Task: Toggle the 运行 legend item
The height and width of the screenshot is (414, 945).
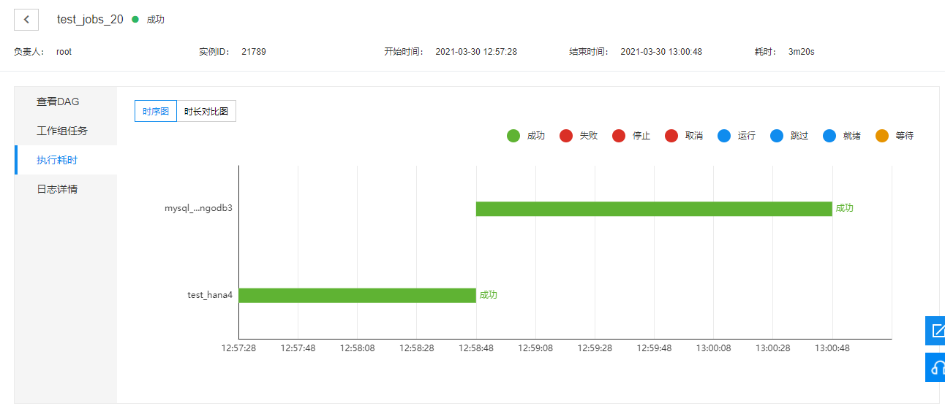Action: point(737,136)
